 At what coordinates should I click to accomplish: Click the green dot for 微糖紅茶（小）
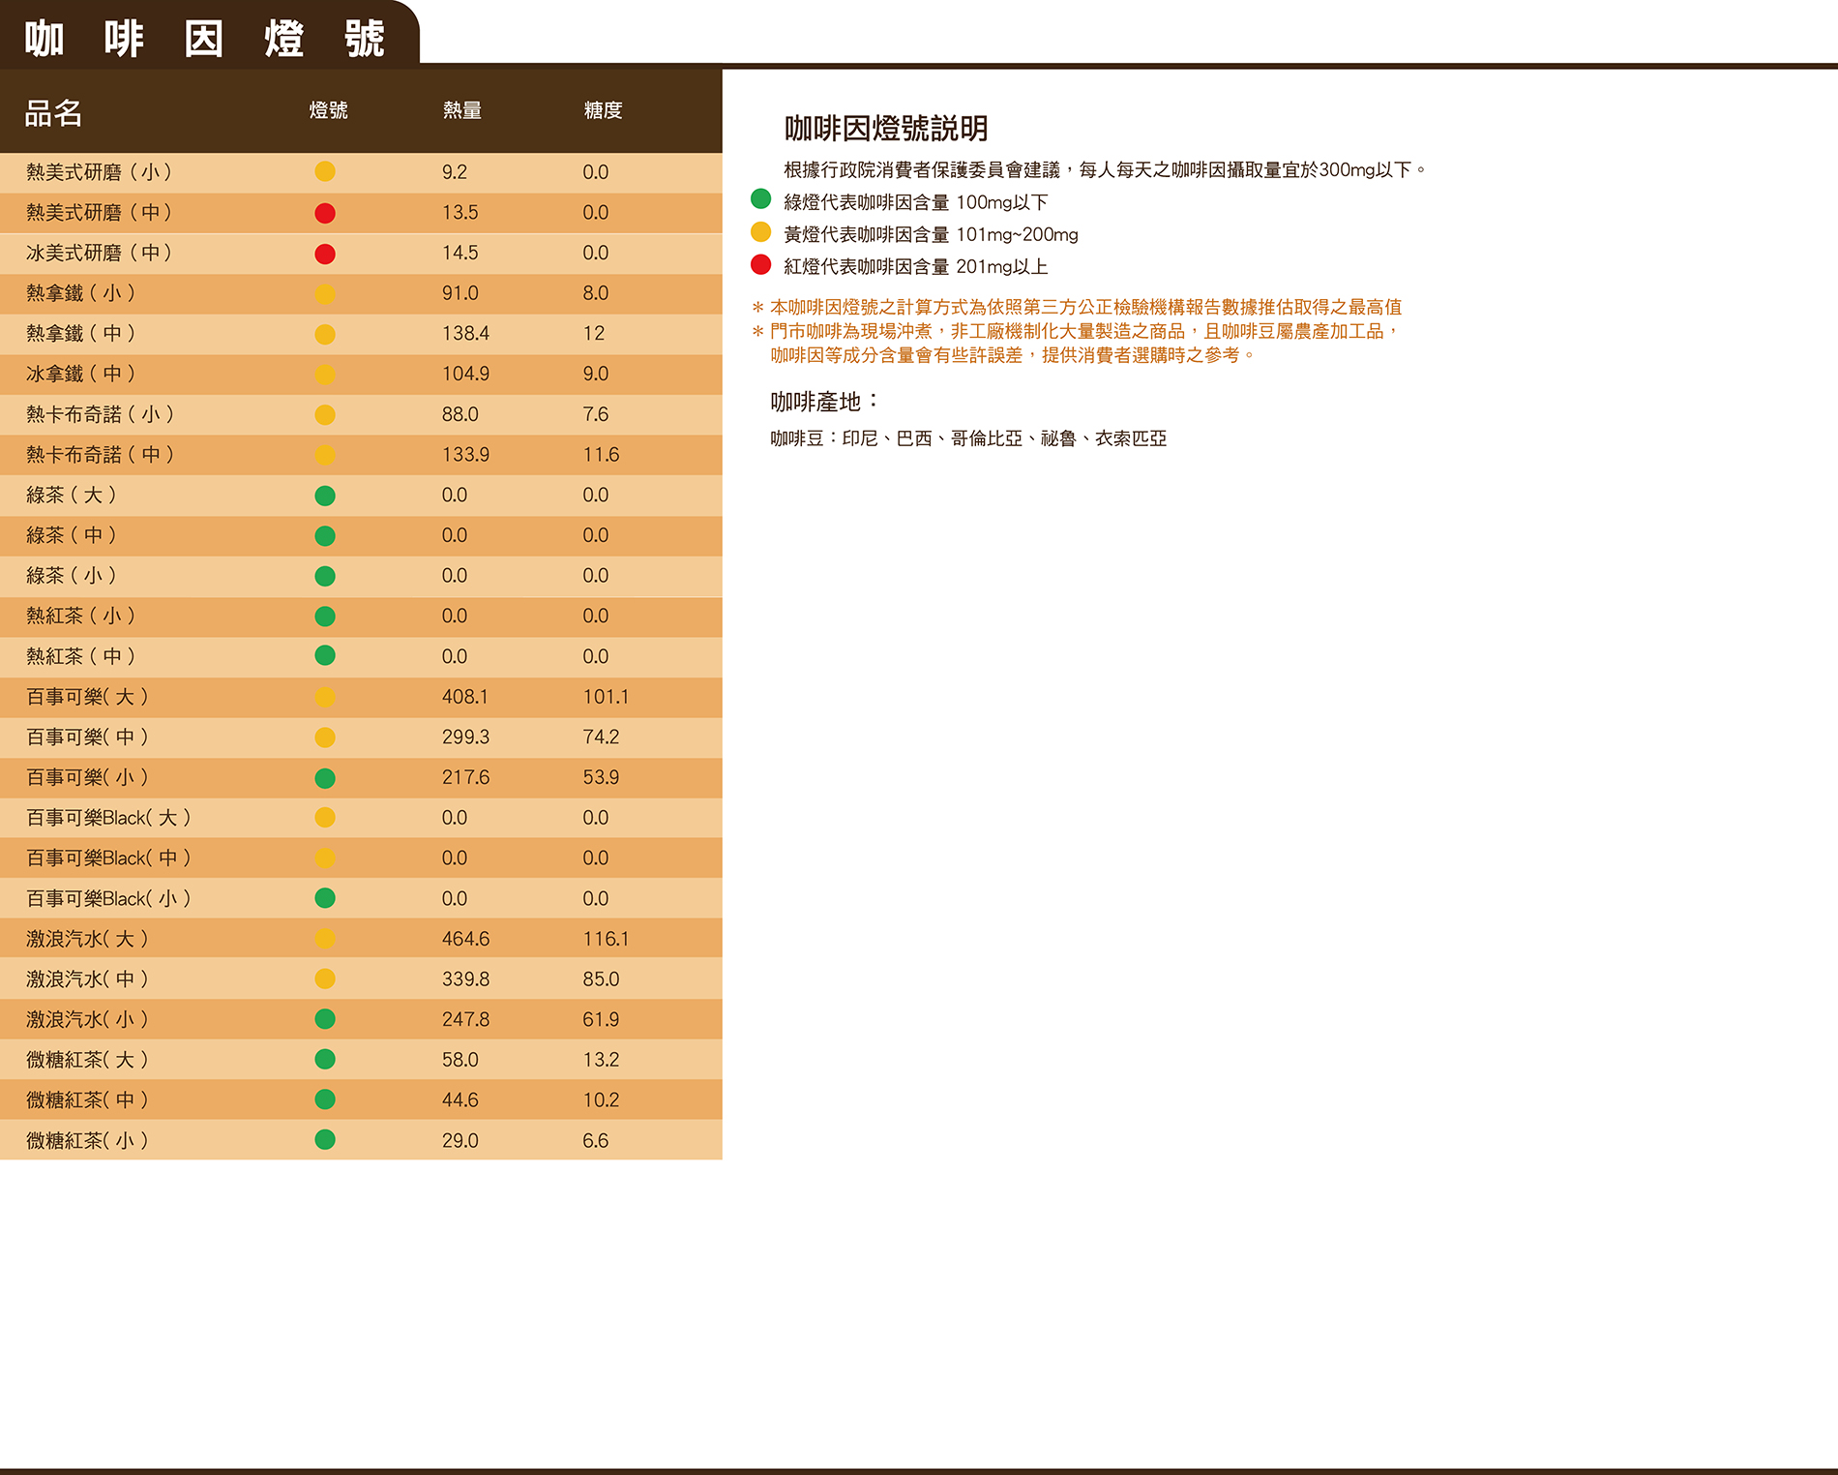325,1140
